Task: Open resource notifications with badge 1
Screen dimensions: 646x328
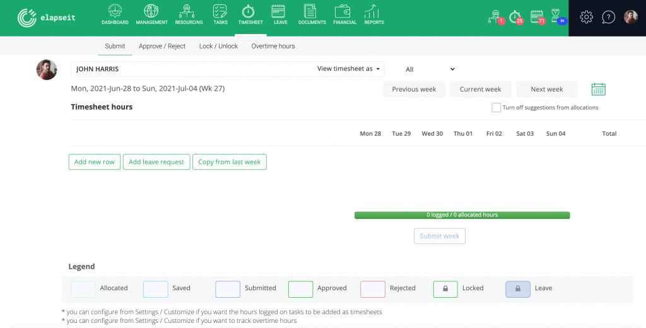Action: pyautogui.click(x=496, y=17)
